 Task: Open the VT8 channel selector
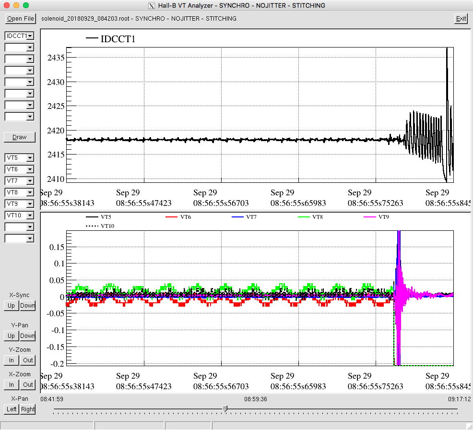(30, 192)
